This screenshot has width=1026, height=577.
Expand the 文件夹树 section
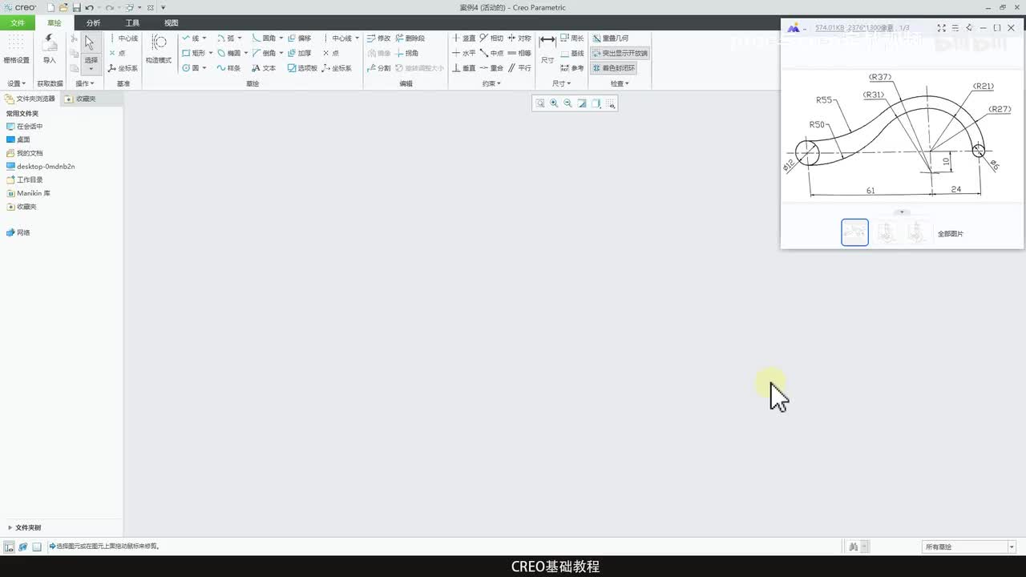(x=24, y=527)
